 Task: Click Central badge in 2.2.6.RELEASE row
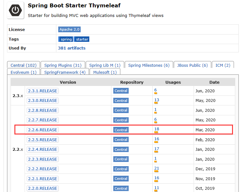point(121,130)
